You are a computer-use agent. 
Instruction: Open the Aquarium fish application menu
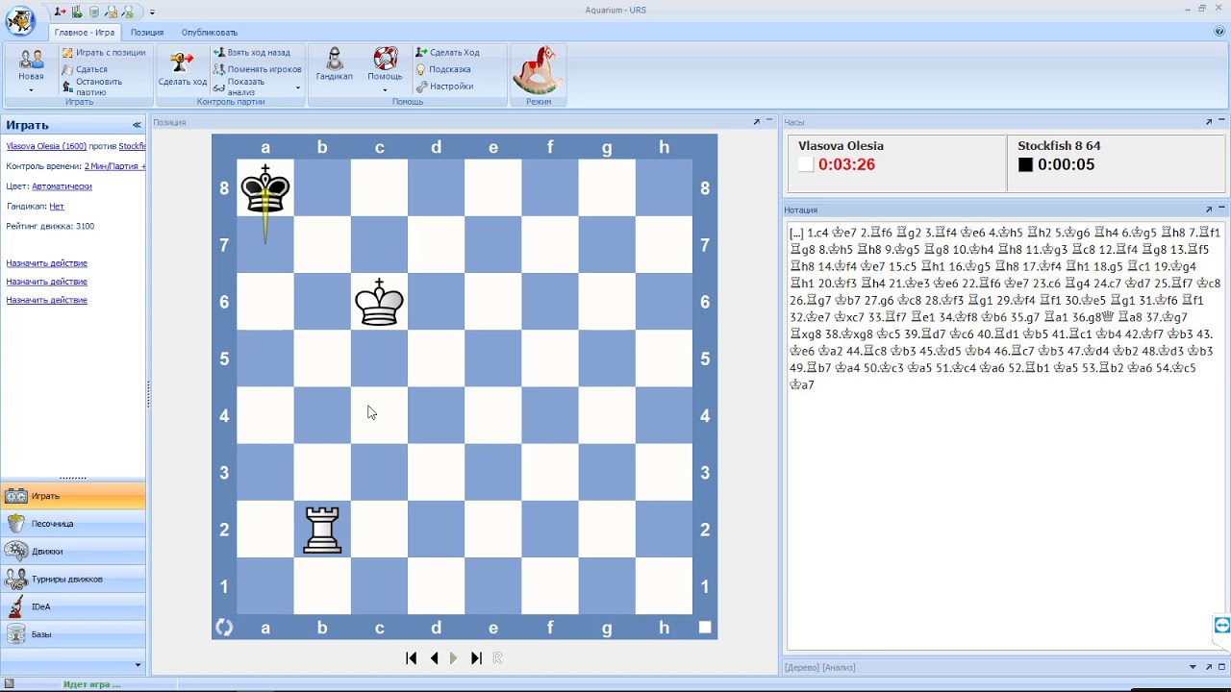pyautogui.click(x=19, y=19)
